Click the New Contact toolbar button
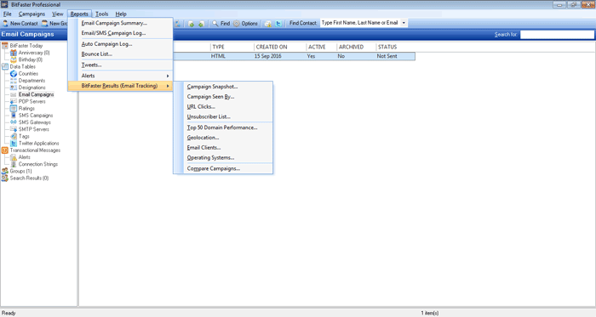 click(x=20, y=24)
